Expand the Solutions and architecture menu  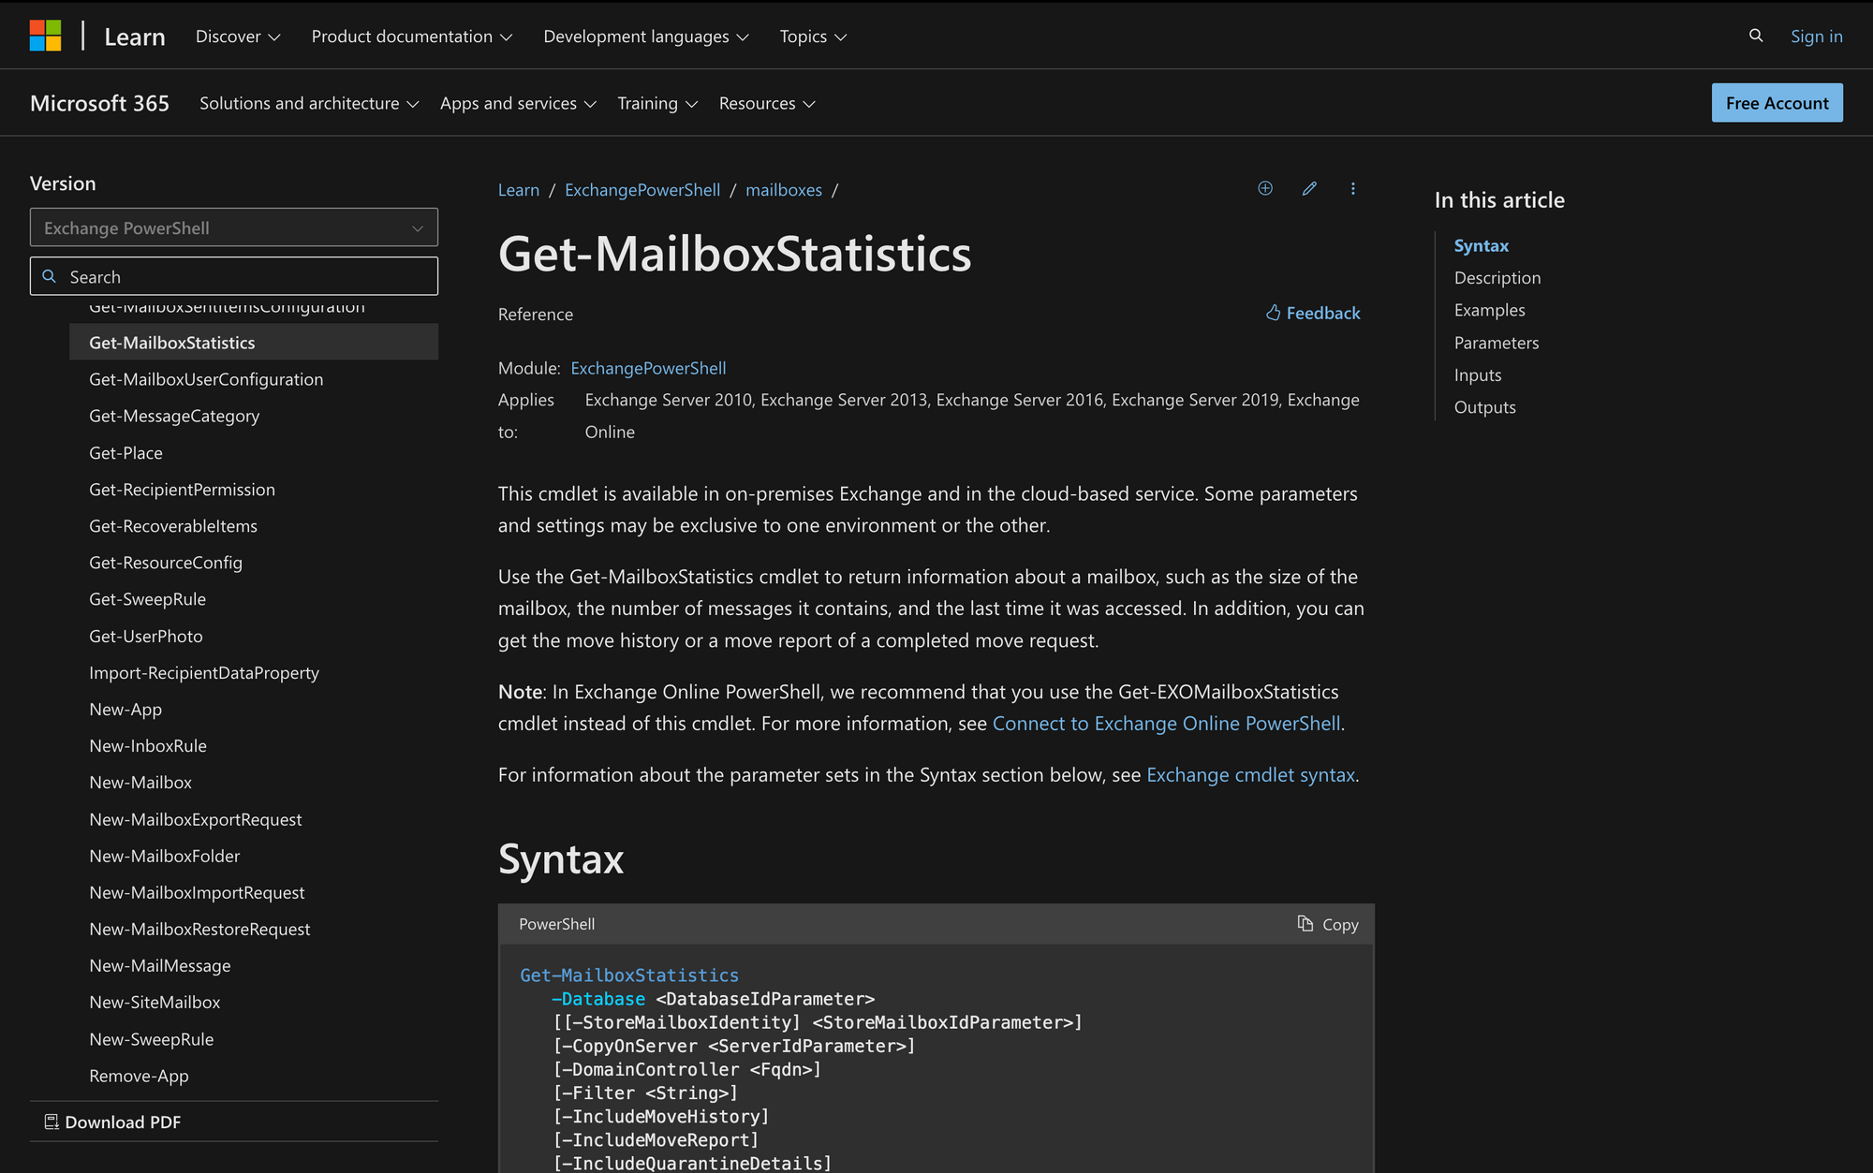pos(307,101)
